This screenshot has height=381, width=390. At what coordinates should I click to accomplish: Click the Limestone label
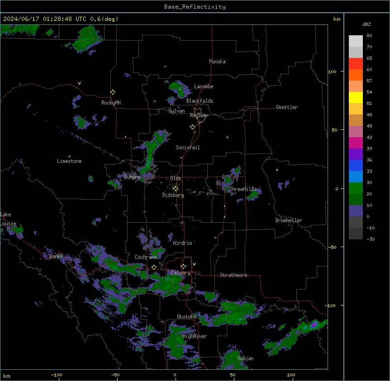click(x=69, y=161)
